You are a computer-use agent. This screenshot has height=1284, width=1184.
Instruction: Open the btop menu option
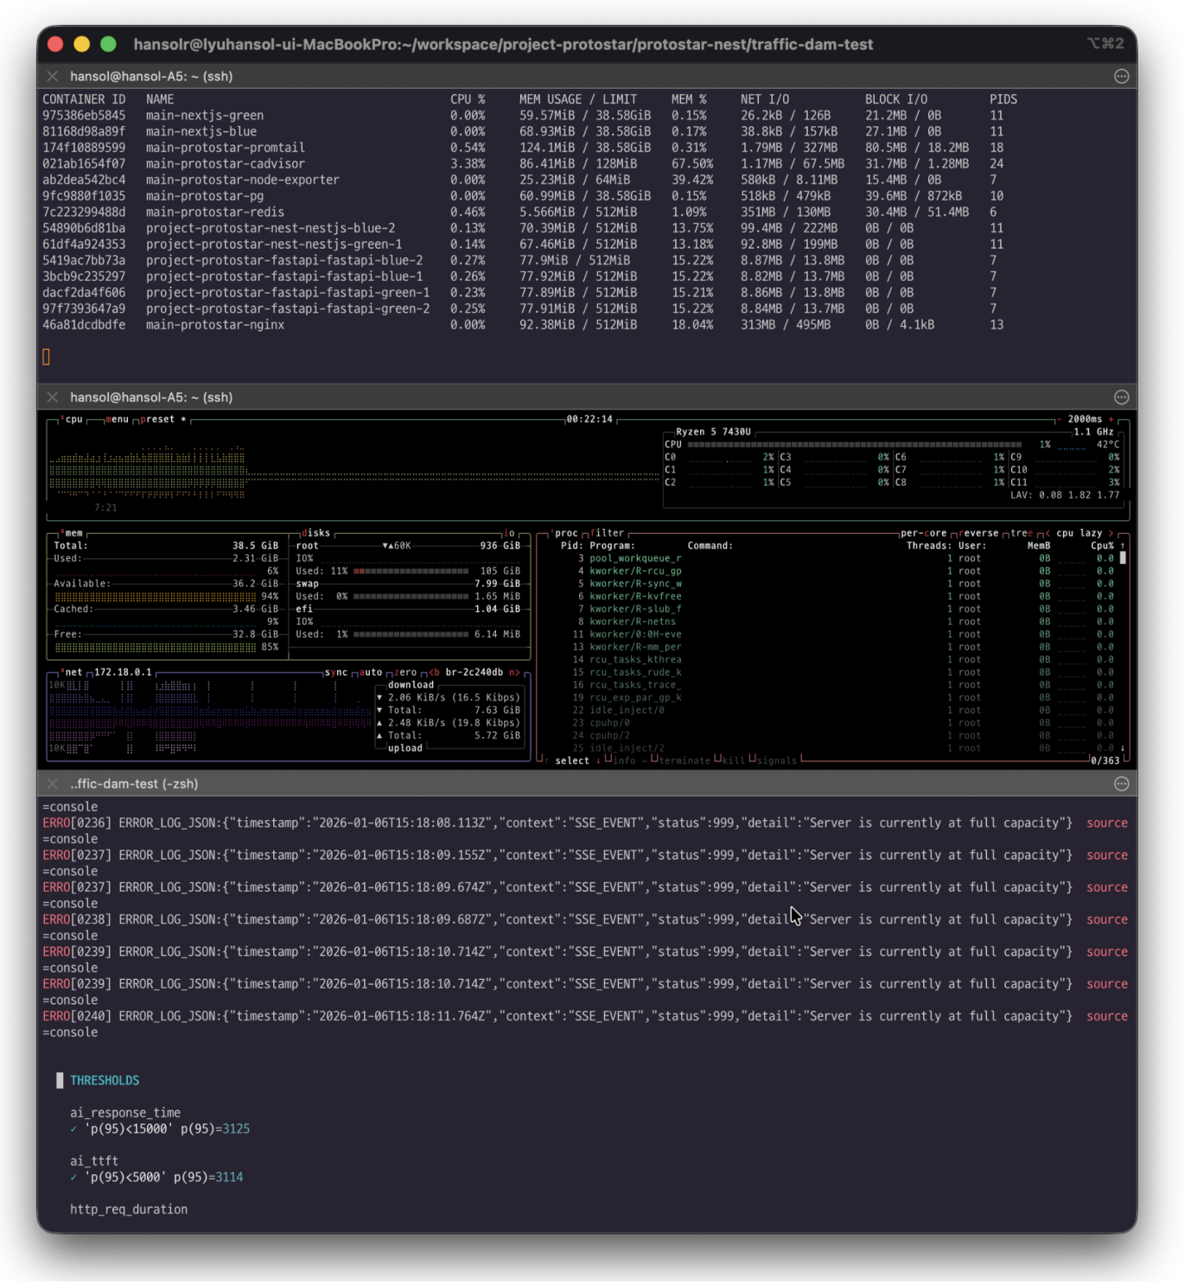click(x=117, y=419)
